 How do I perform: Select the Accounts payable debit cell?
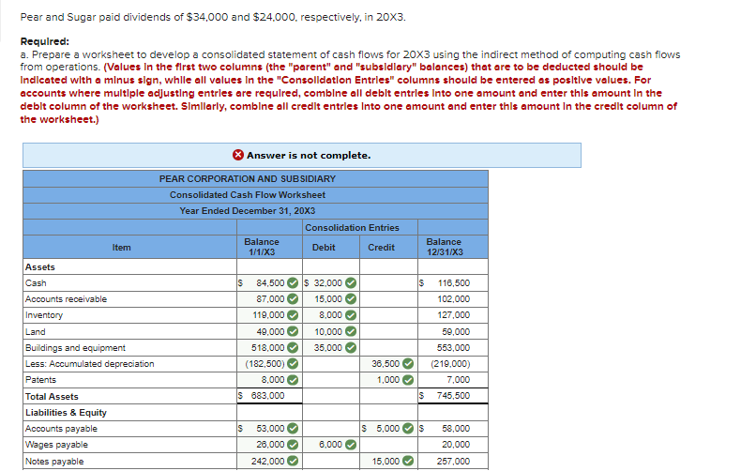331,428
